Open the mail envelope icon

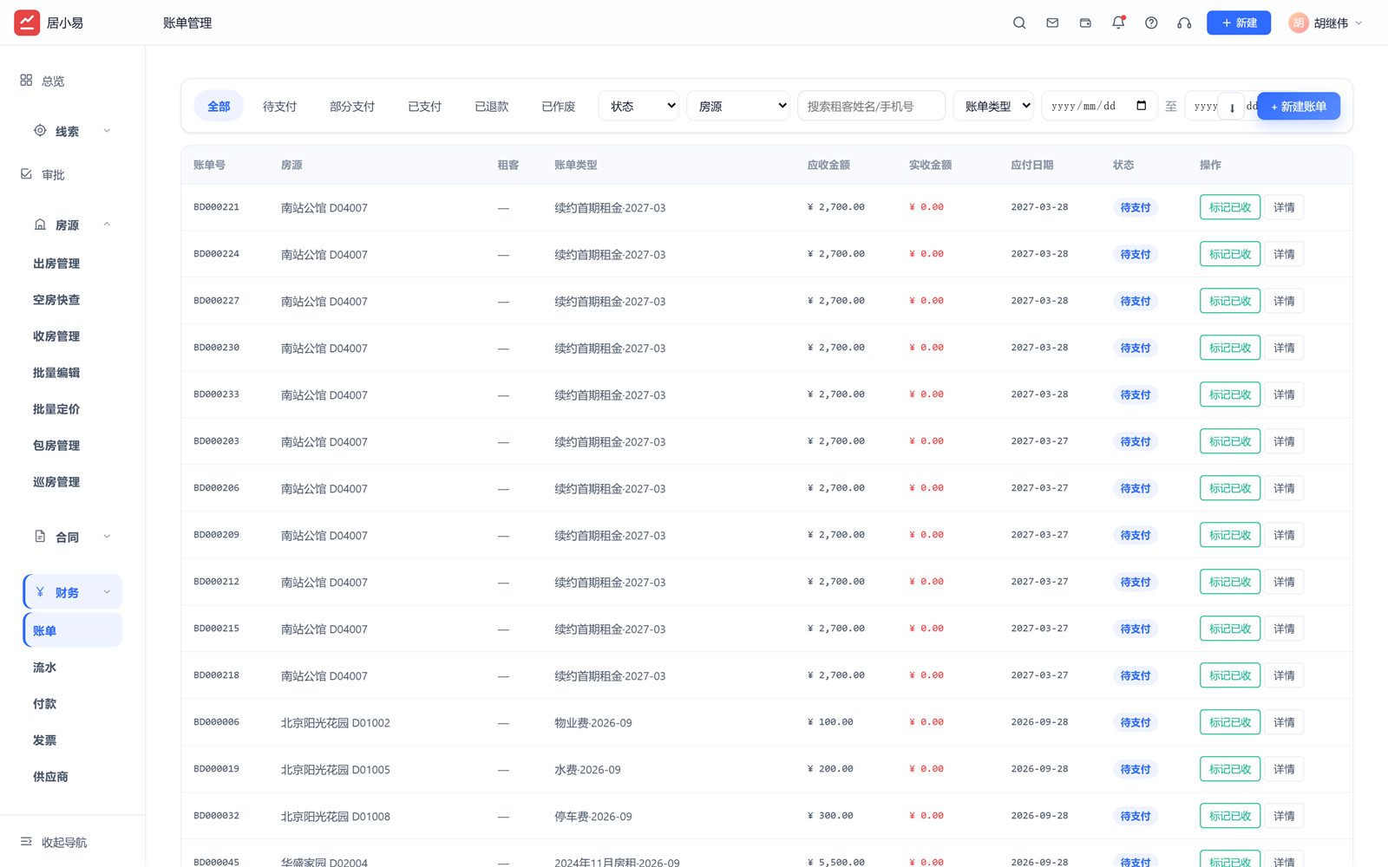pyautogui.click(x=1052, y=23)
